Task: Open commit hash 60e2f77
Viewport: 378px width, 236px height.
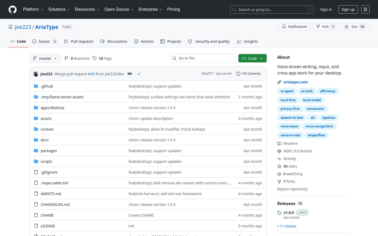Action: coord(207,74)
